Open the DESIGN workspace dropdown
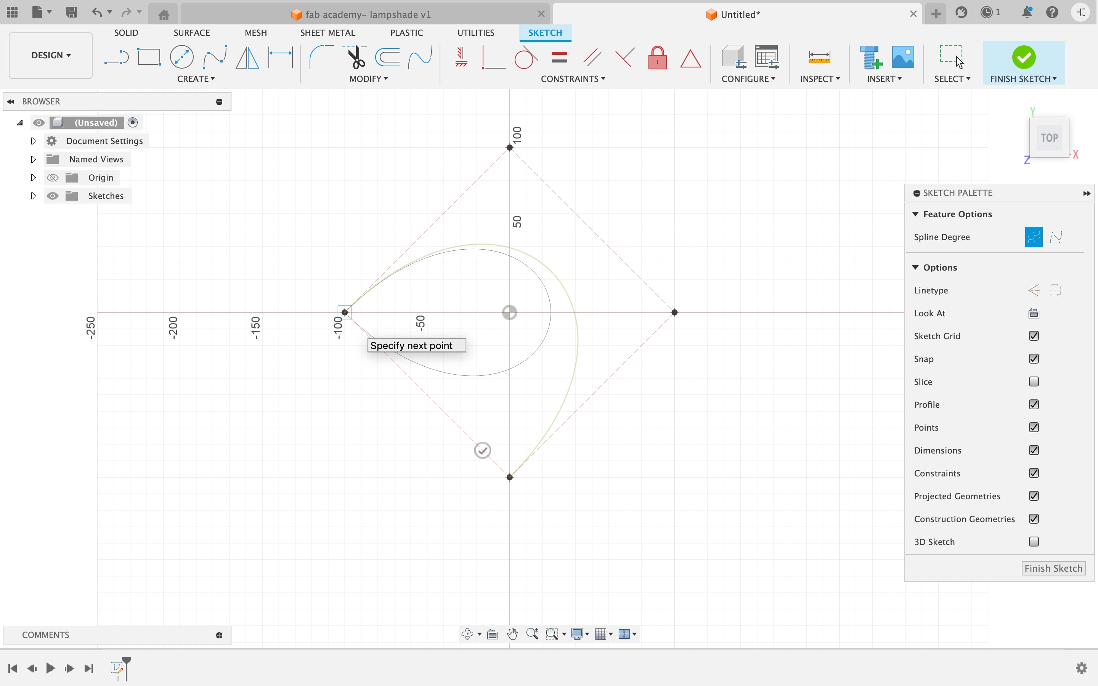Screen dimensions: 1098x686 point(51,55)
